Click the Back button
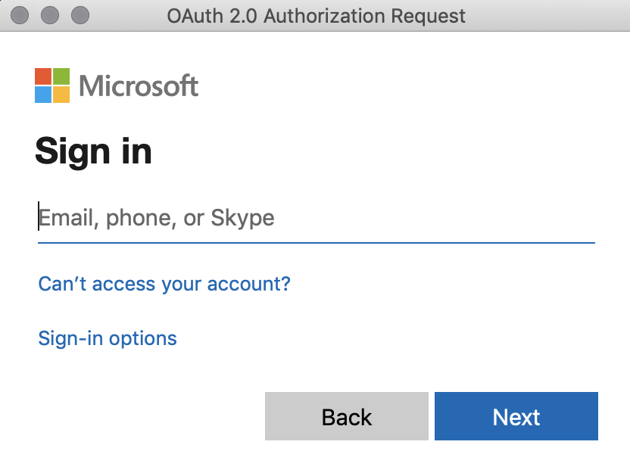 [347, 416]
